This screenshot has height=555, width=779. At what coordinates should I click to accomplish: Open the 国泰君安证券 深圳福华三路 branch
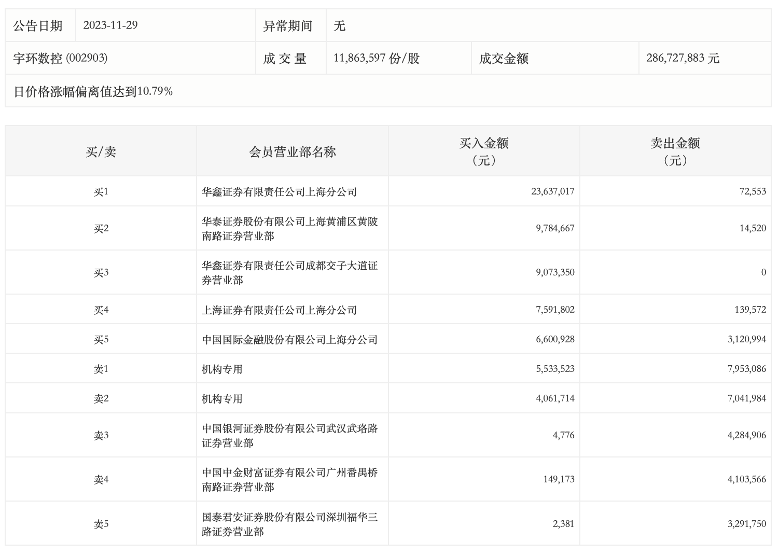pyautogui.click(x=290, y=524)
